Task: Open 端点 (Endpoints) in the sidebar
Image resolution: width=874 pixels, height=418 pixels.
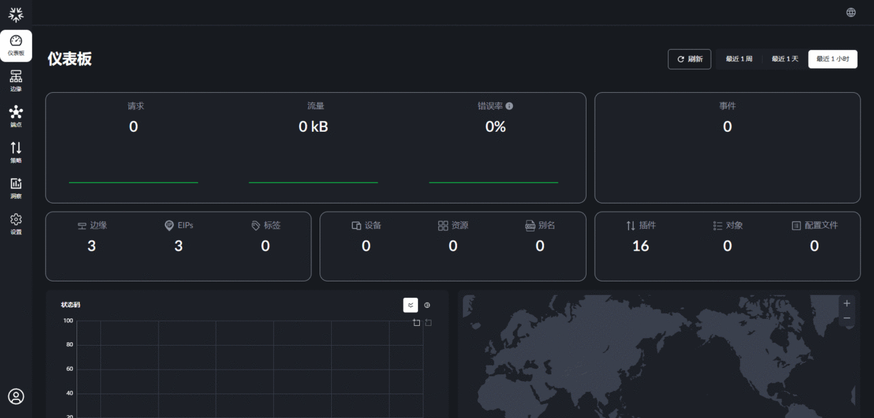Action: pos(16,116)
